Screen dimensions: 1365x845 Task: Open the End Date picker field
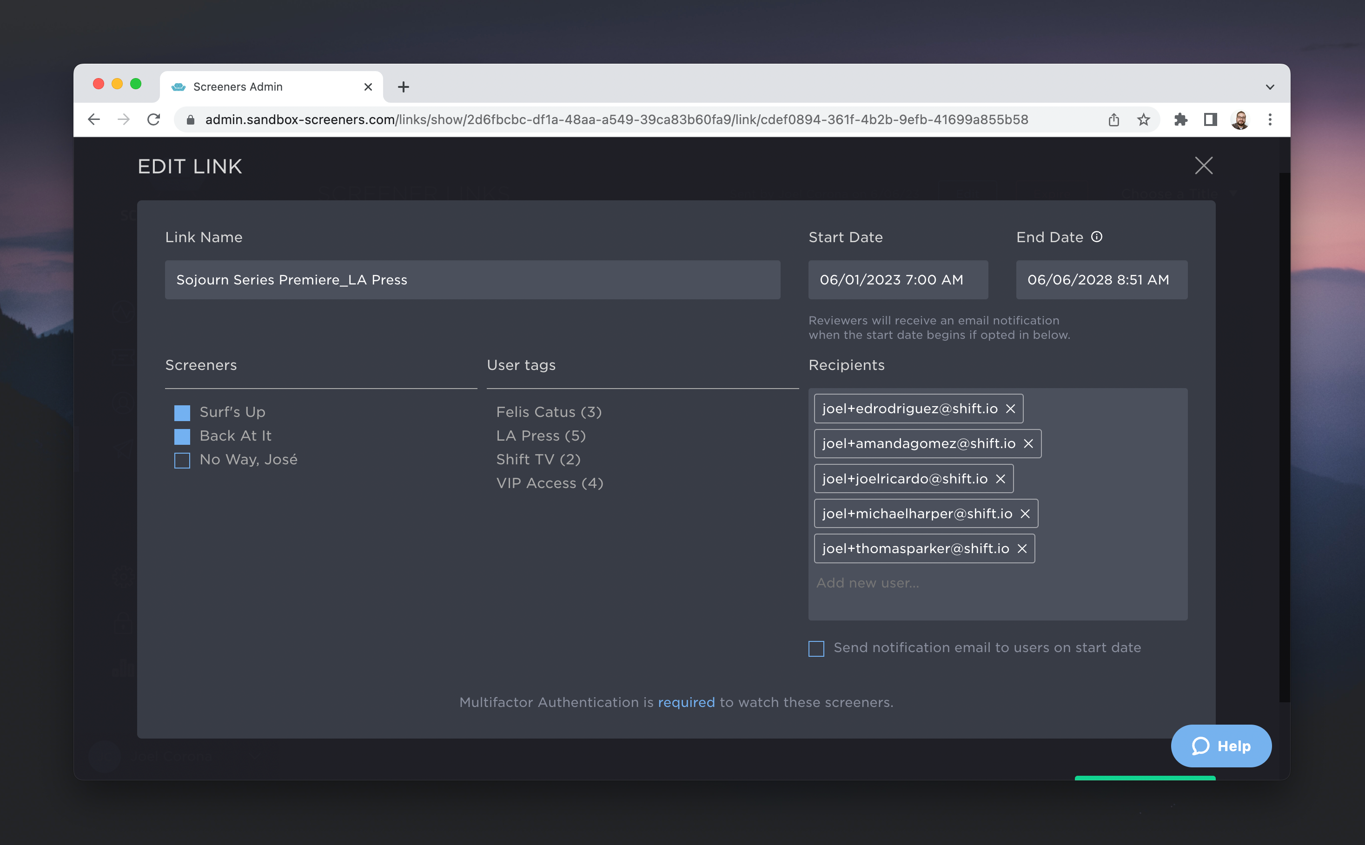point(1101,280)
